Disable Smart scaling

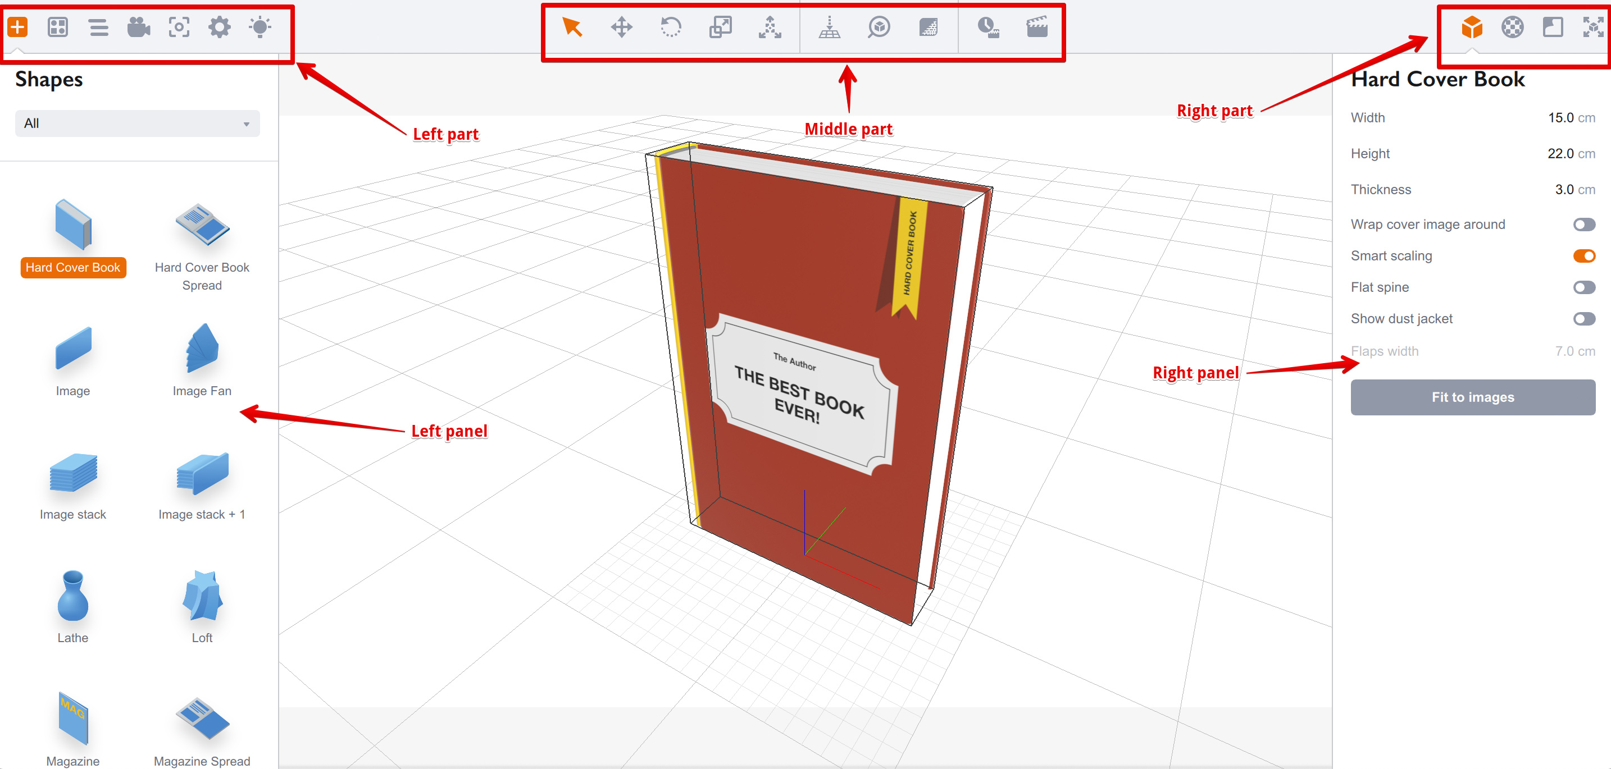pos(1584,255)
